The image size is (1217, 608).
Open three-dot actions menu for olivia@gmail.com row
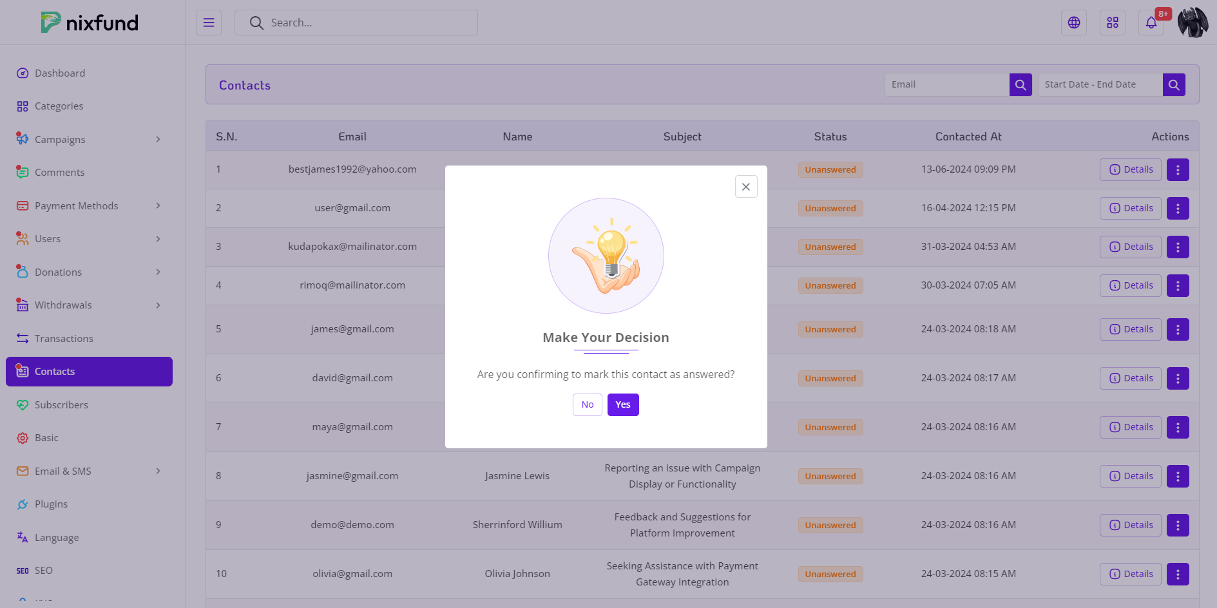click(1177, 574)
